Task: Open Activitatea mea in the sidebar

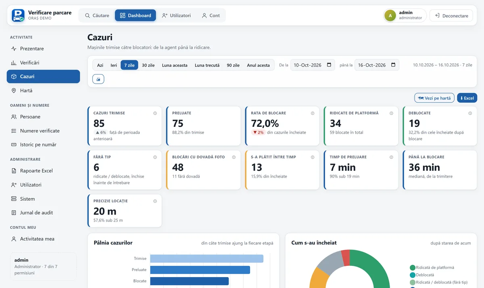Action: [x=43, y=239]
